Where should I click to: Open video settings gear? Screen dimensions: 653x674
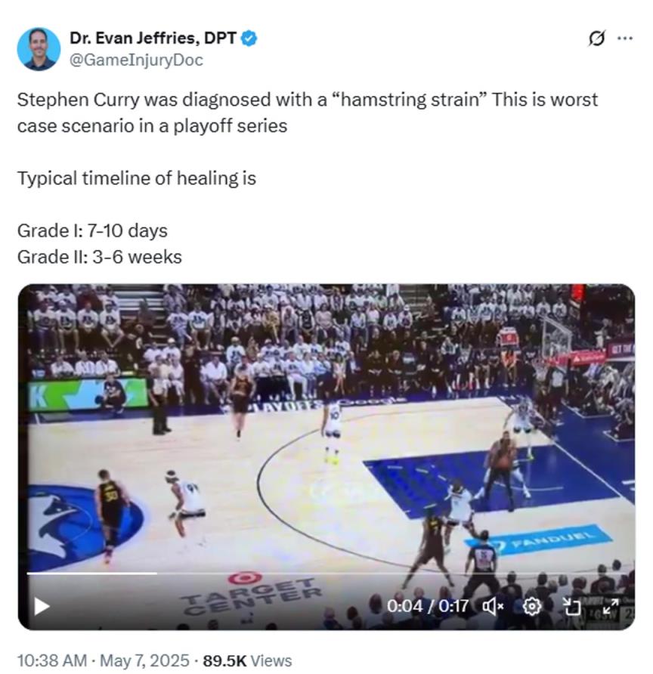(x=532, y=606)
